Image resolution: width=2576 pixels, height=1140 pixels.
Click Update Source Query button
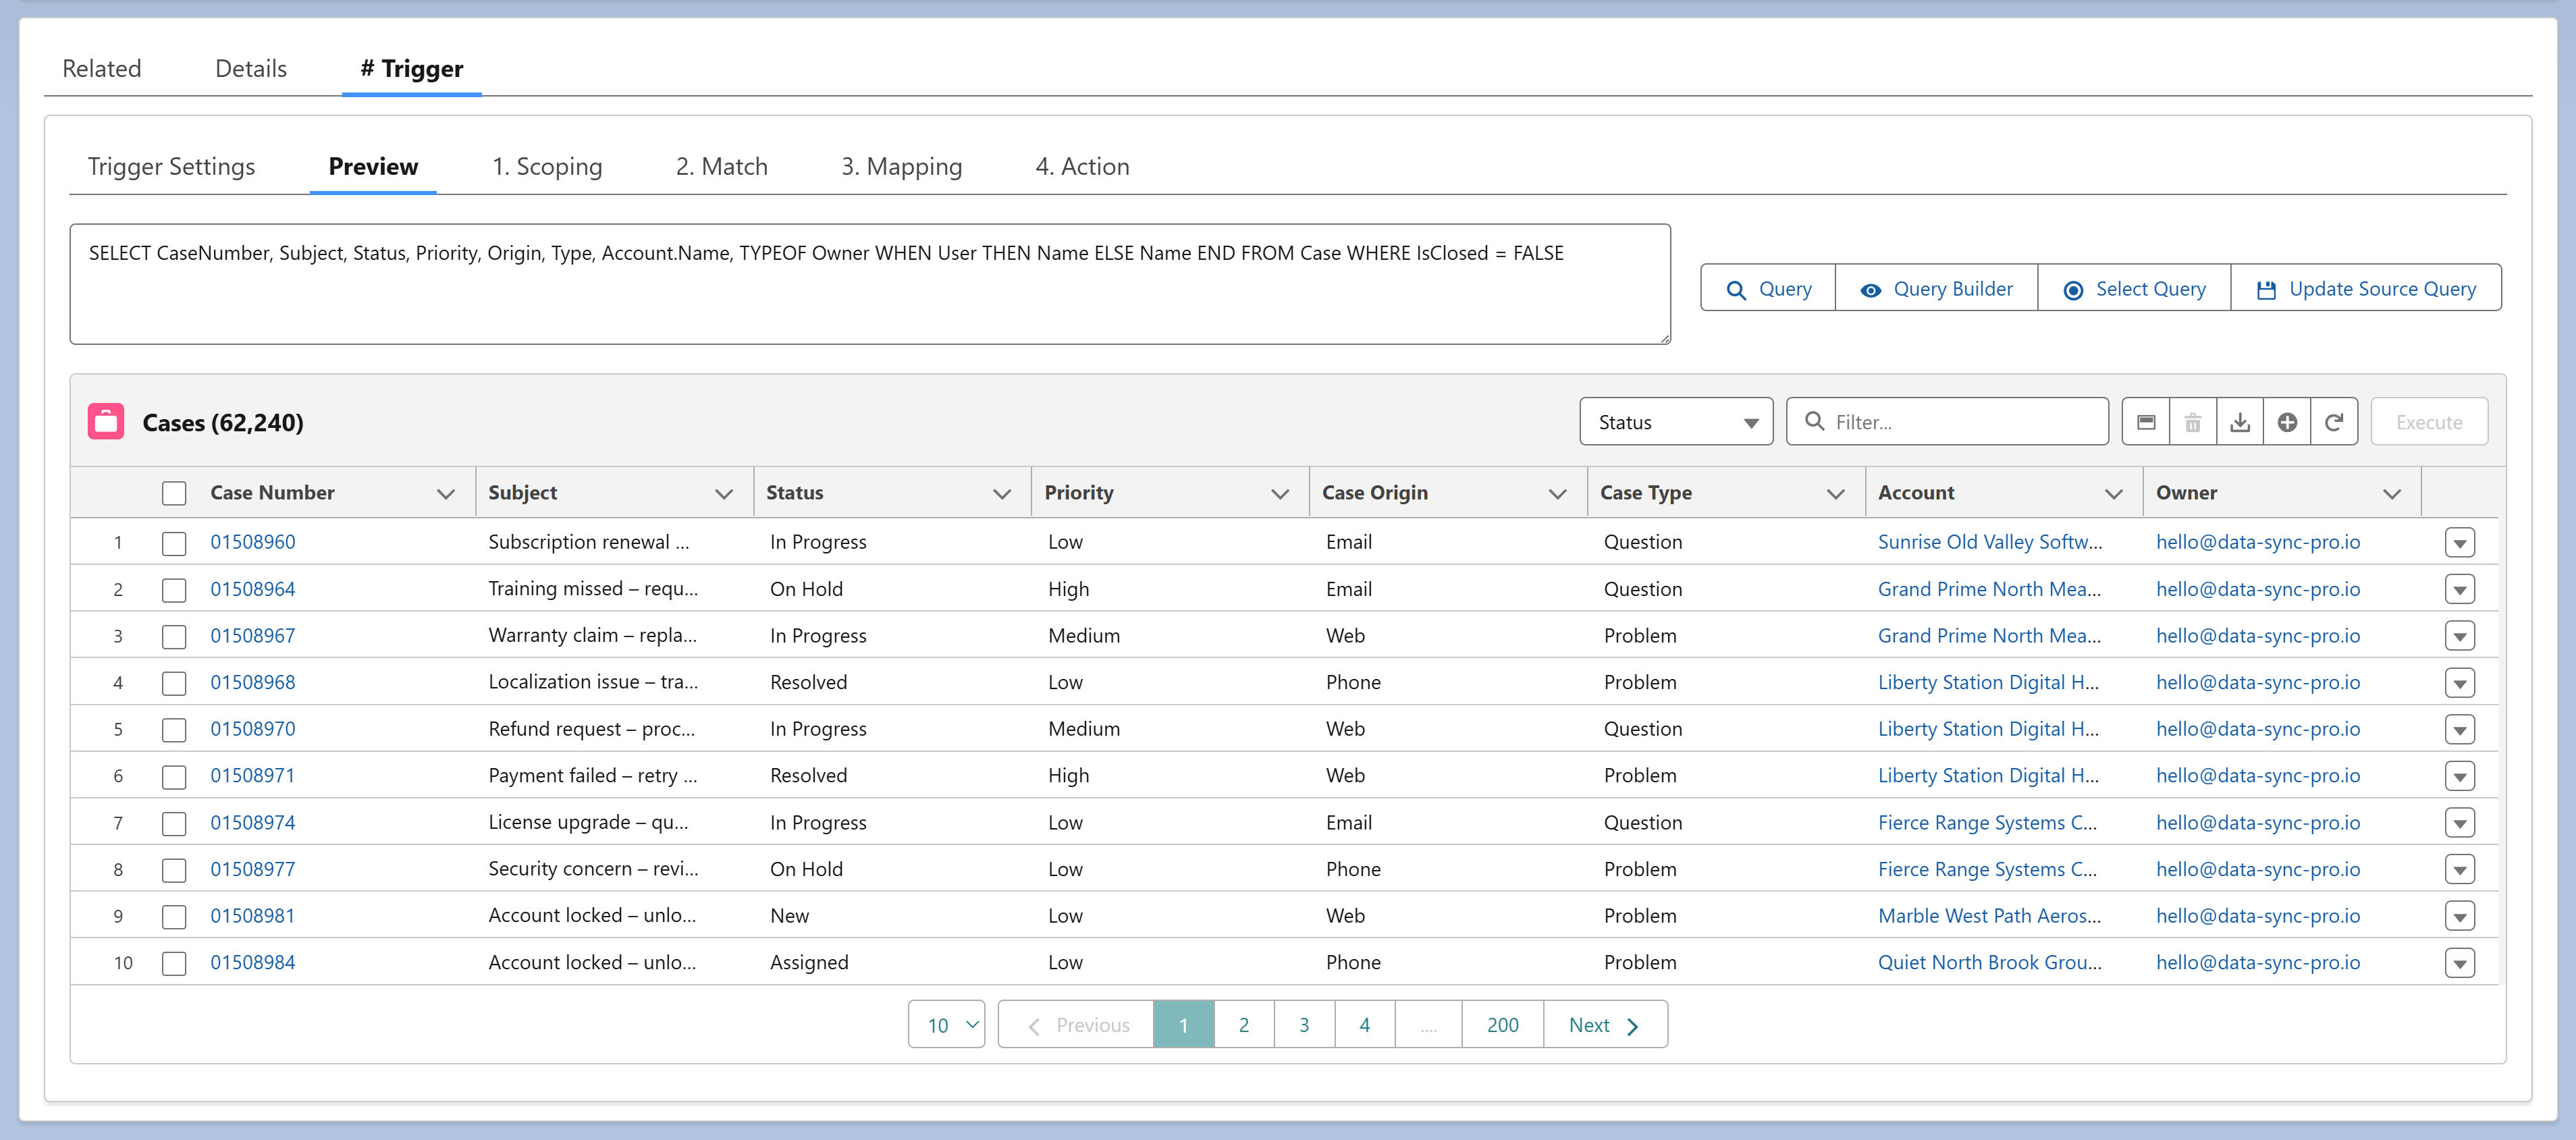(x=2366, y=288)
